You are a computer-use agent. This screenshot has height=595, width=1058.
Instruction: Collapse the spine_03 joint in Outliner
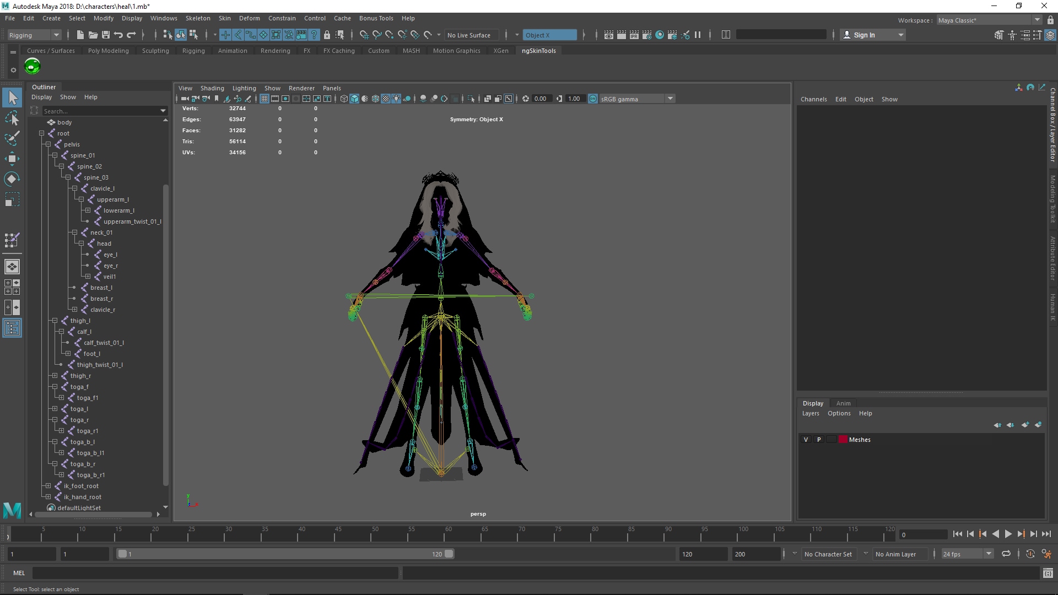coord(68,177)
